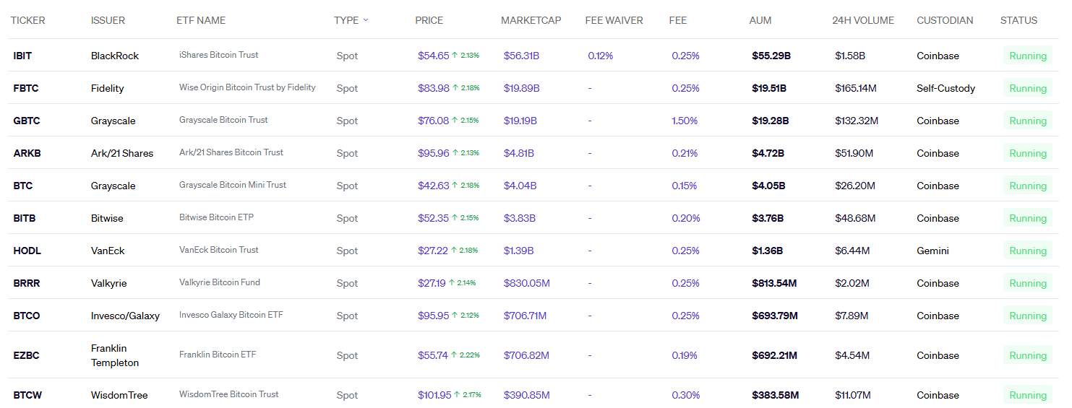Sort by the PRICE column header
The height and width of the screenshot is (408, 1072).
pyautogui.click(x=429, y=20)
